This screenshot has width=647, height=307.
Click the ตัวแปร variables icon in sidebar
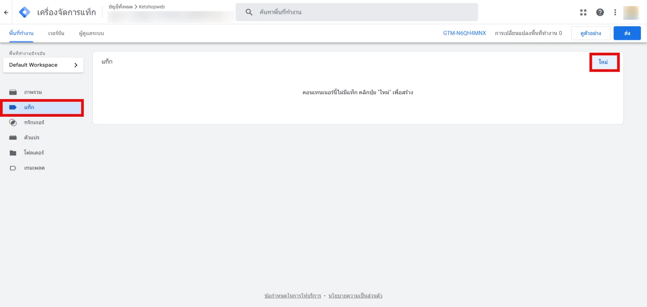(x=13, y=138)
